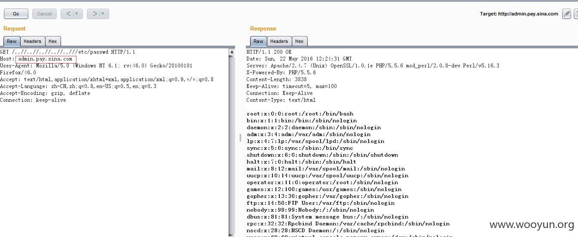The width and height of the screenshot is (578, 237).
Task: Switch to the Request Hex tab
Action: click(52, 41)
